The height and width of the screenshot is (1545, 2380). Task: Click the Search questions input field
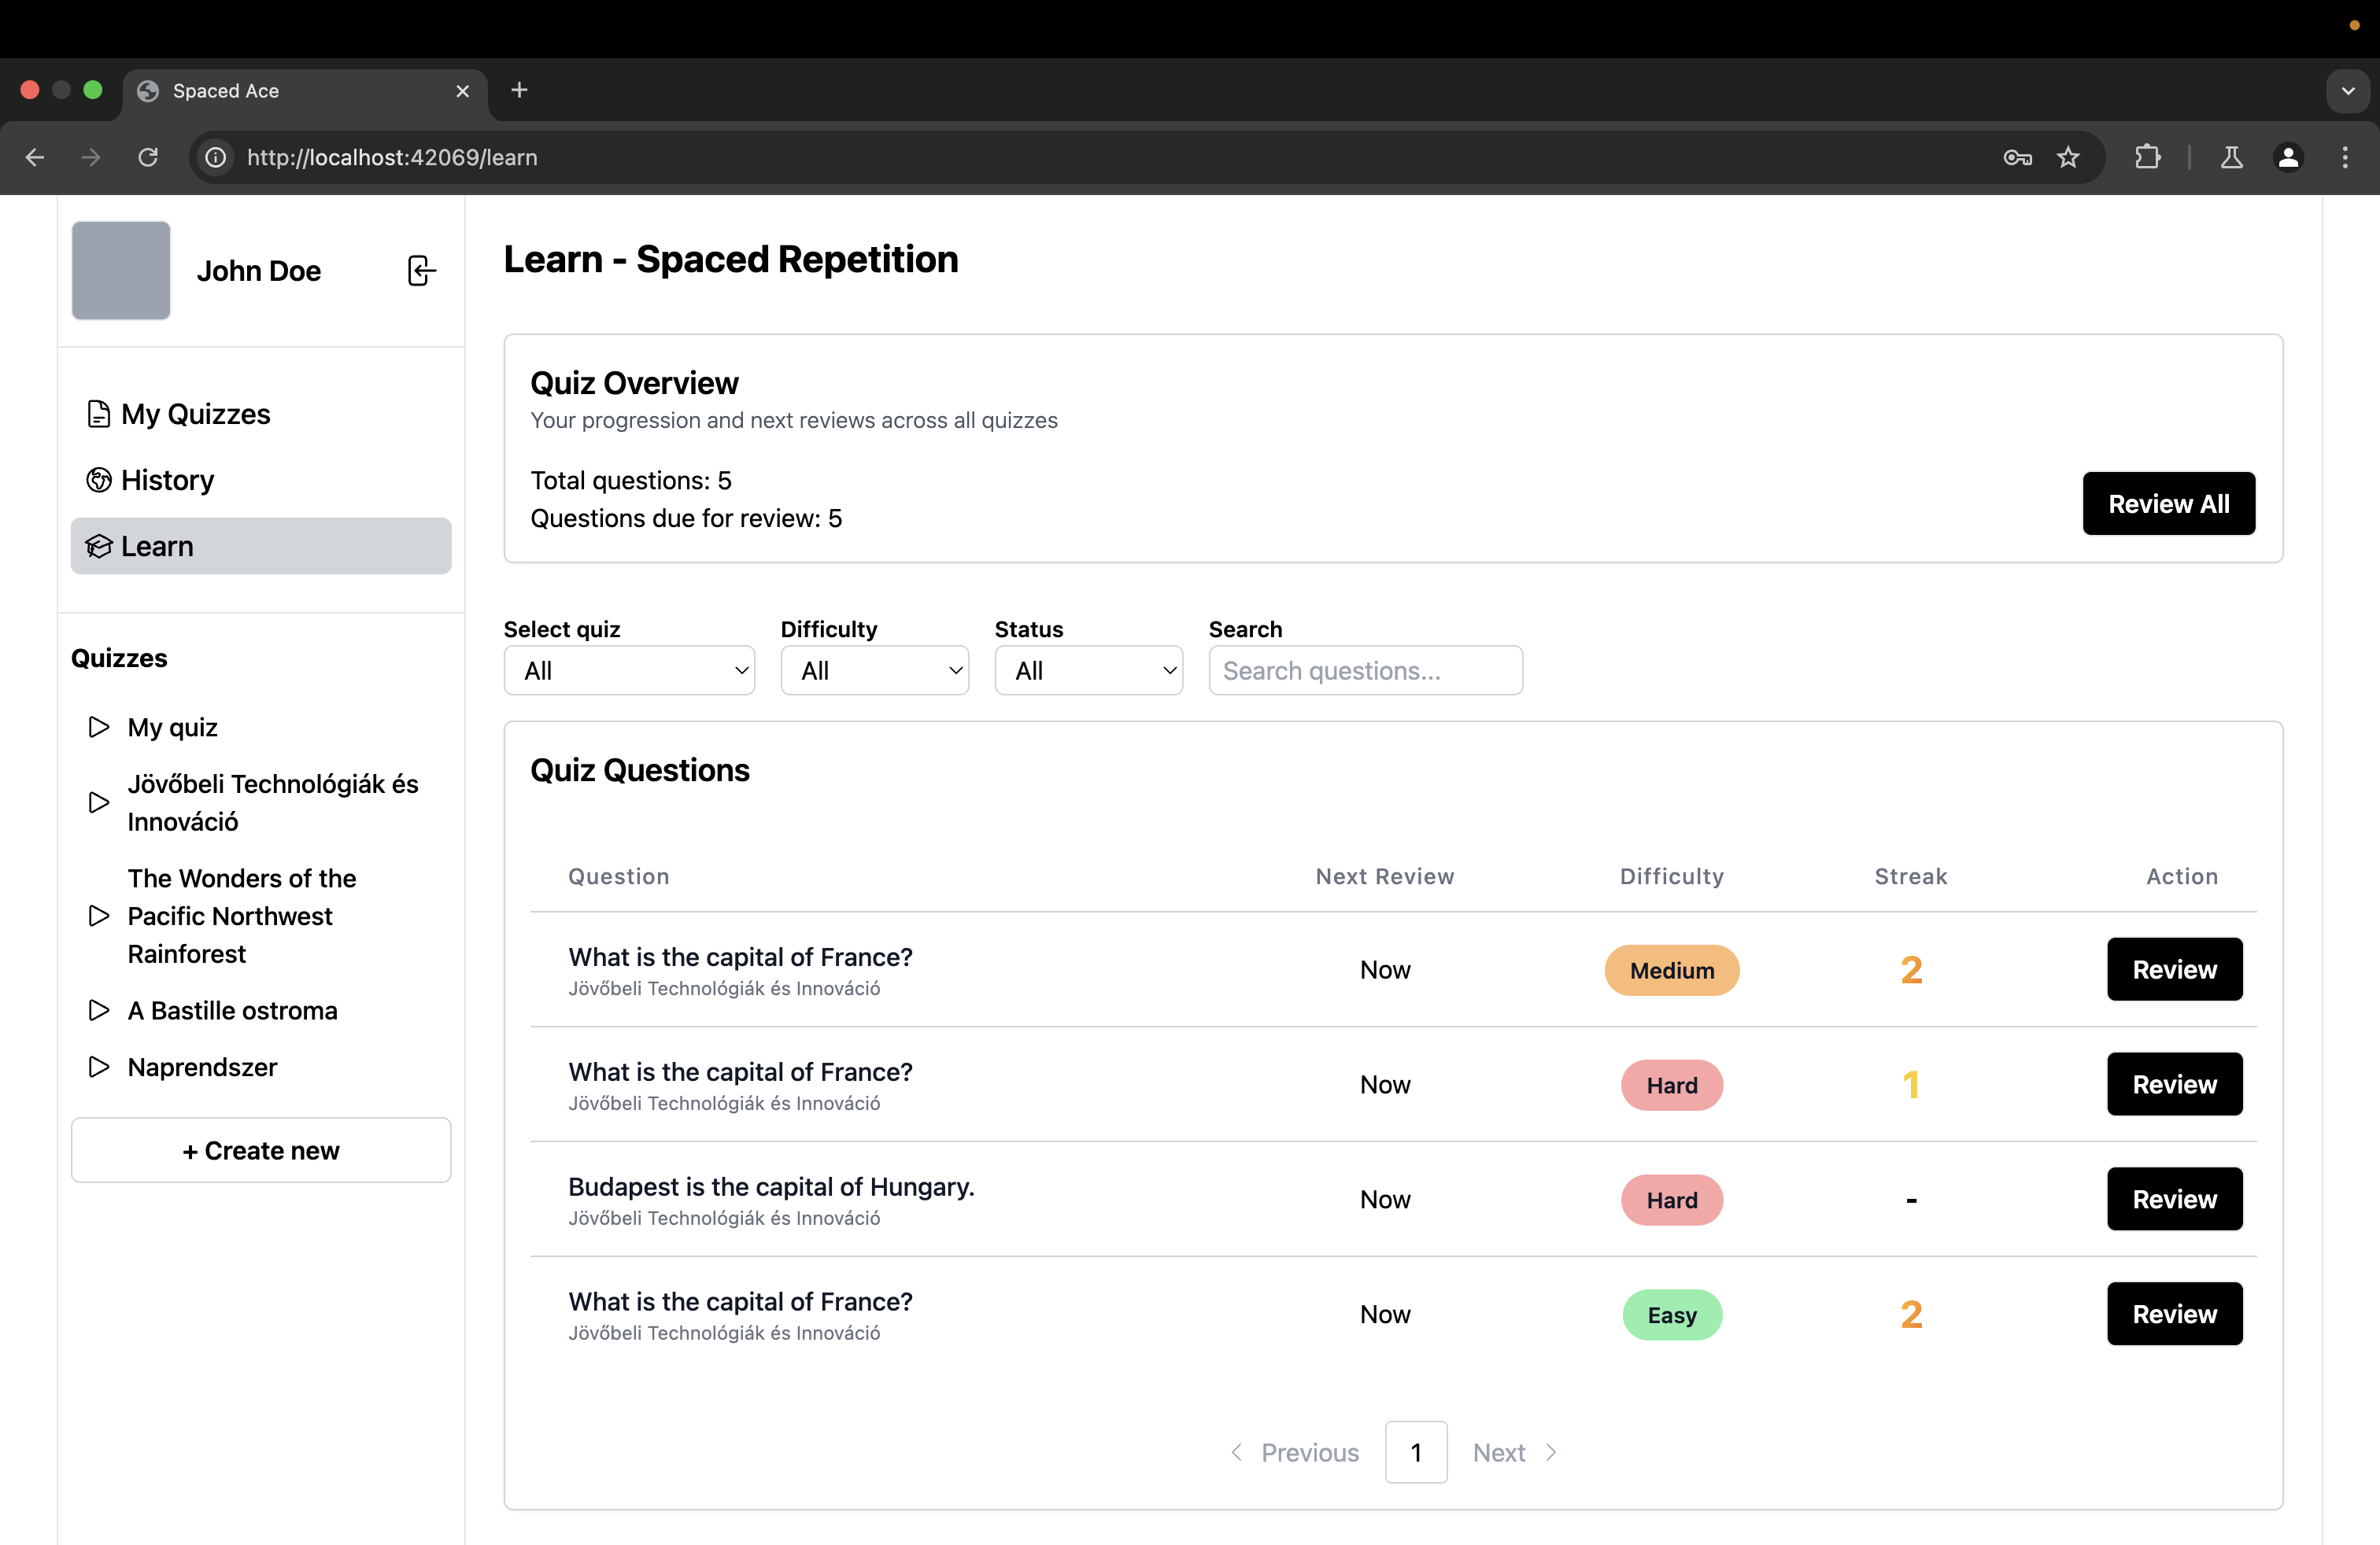pos(1364,669)
